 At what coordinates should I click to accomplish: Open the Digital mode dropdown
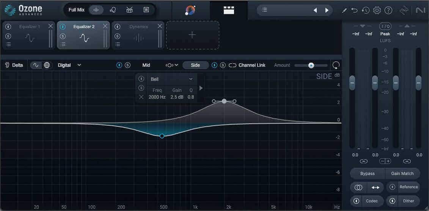tap(69, 65)
